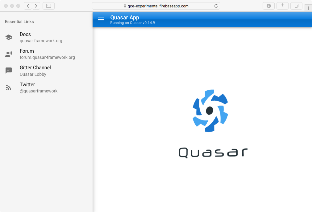This screenshot has height=212, width=312.
Task: Open the Safari share button
Action: [x=283, y=6]
